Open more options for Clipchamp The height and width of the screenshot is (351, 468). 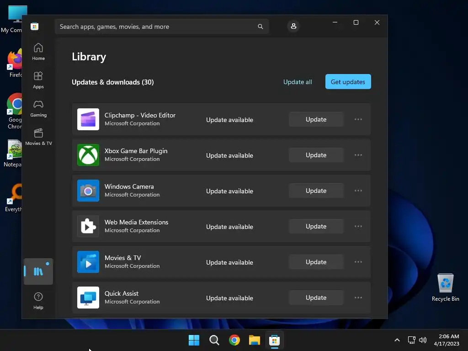(x=358, y=119)
